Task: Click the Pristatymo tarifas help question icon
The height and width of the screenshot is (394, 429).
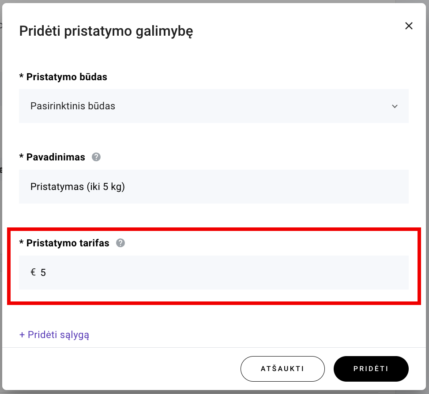Action: (x=120, y=243)
